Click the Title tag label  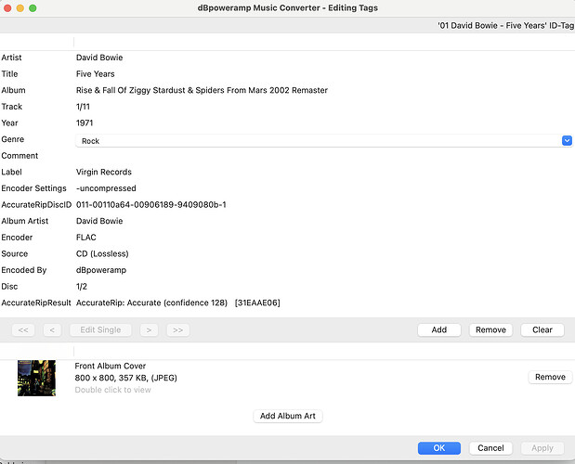(9, 74)
